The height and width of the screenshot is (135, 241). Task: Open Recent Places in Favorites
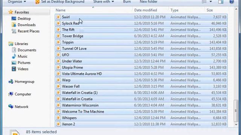pos(29,31)
